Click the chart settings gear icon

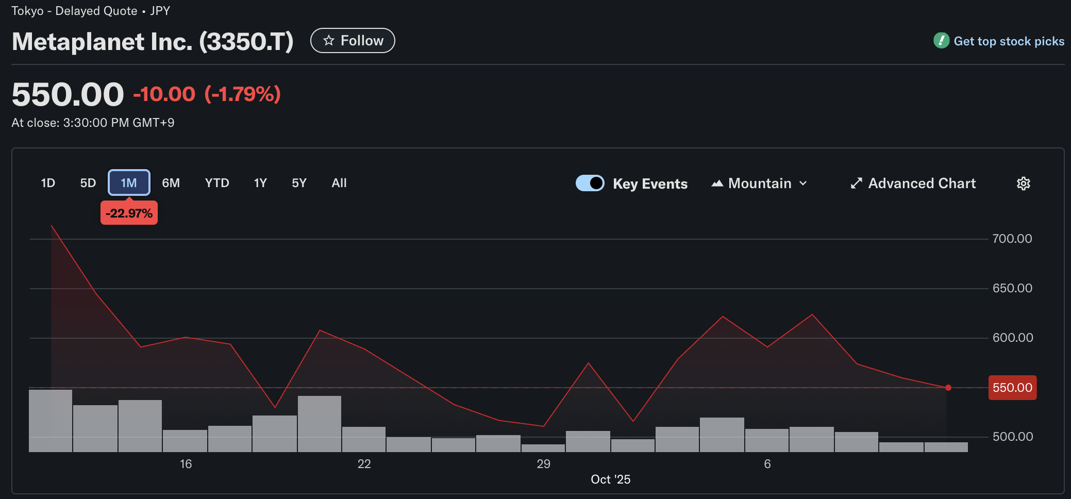click(1023, 184)
